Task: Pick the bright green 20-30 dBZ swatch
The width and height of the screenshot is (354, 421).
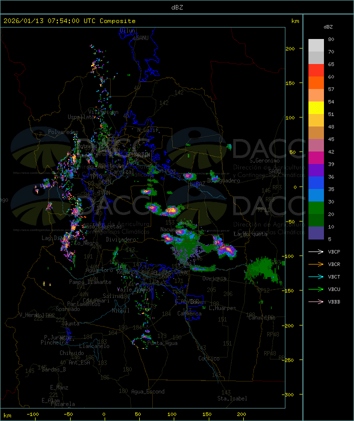Action: pyautogui.click(x=316, y=207)
